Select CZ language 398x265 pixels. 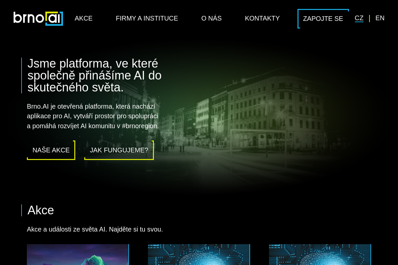click(x=359, y=18)
